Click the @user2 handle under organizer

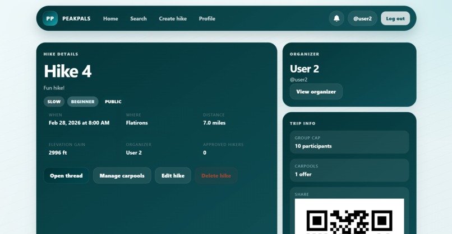299,79
